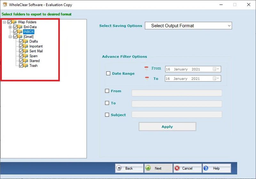Uncheck the Sent Mail checkbox
256x179 pixels.
pos(21,51)
